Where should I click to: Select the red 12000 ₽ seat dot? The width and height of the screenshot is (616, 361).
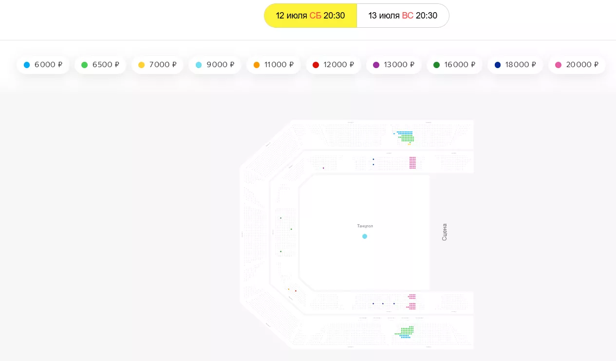[x=296, y=291]
